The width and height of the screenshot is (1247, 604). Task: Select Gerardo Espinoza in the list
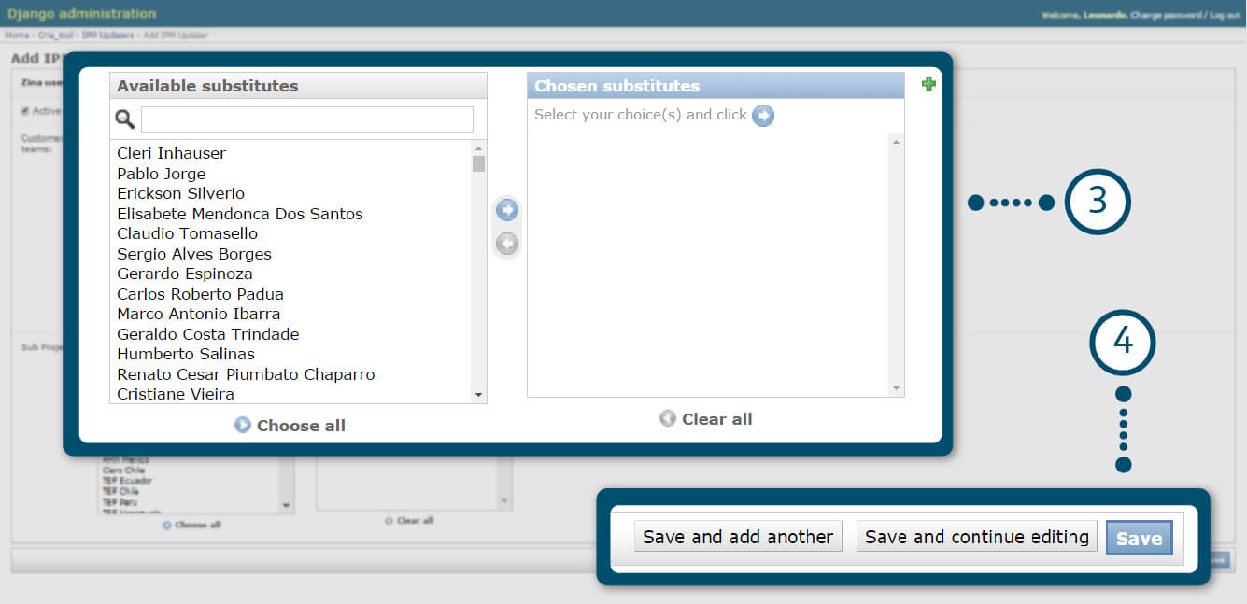coord(184,274)
